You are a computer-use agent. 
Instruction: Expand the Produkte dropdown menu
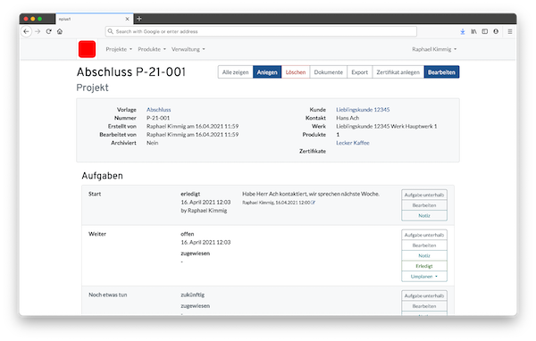(x=152, y=49)
